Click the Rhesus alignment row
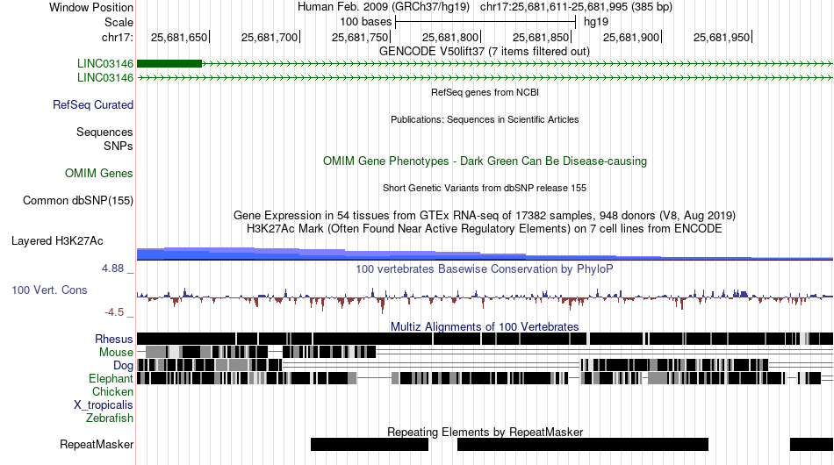This screenshot has height=465, width=834. pos(485,339)
